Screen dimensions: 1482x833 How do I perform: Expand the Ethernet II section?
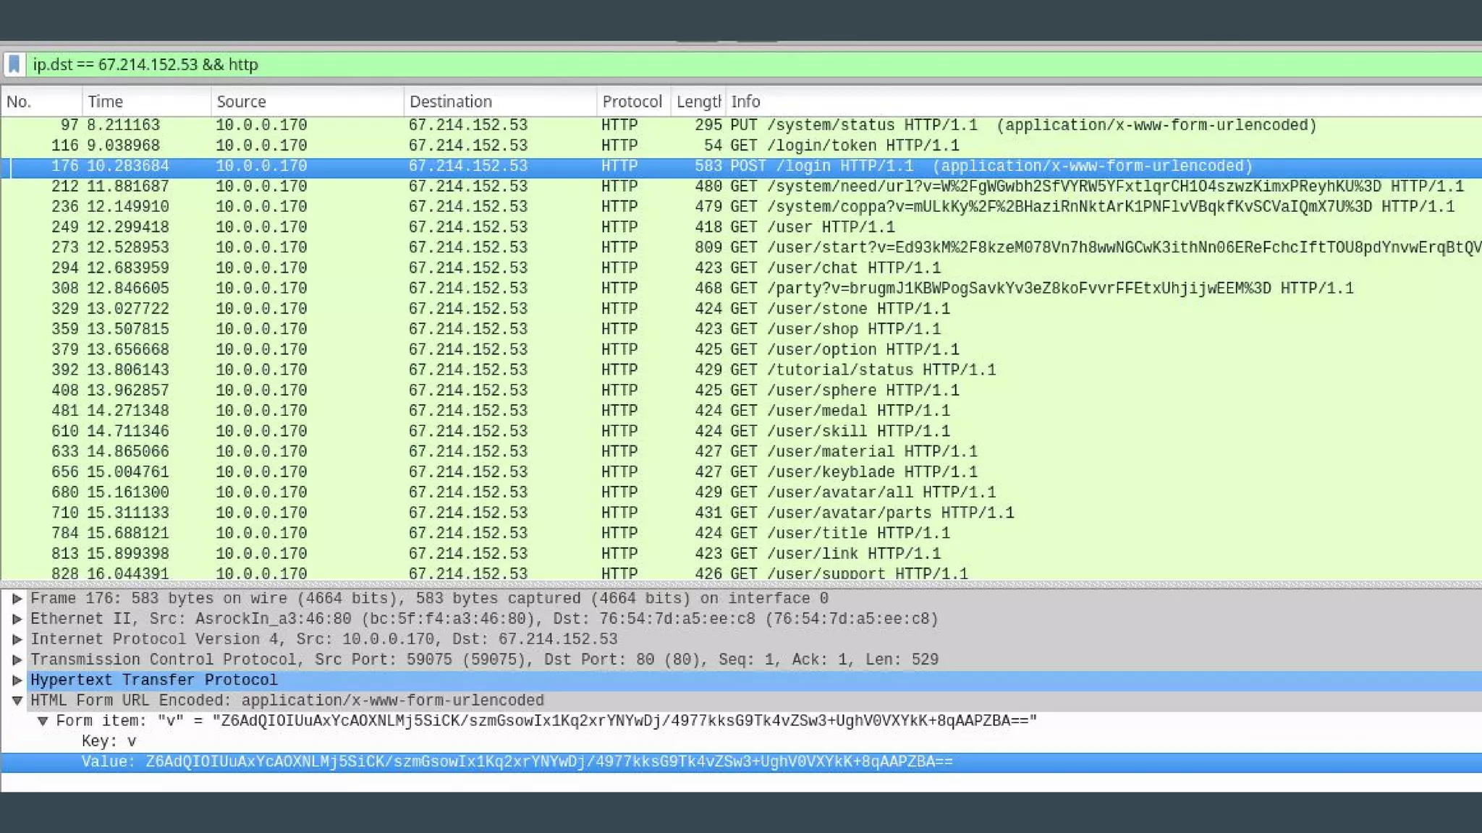[17, 619]
